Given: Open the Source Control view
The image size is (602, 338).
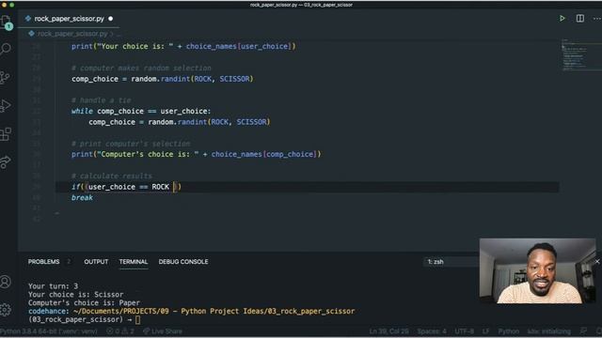Looking at the screenshot, I should (x=6, y=77).
